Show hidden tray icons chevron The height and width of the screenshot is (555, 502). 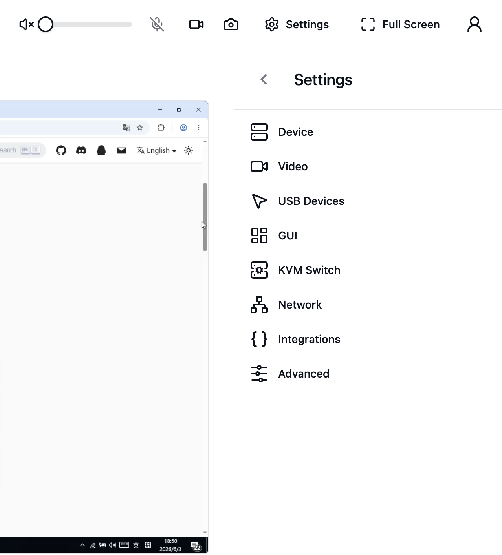pyautogui.click(x=82, y=545)
